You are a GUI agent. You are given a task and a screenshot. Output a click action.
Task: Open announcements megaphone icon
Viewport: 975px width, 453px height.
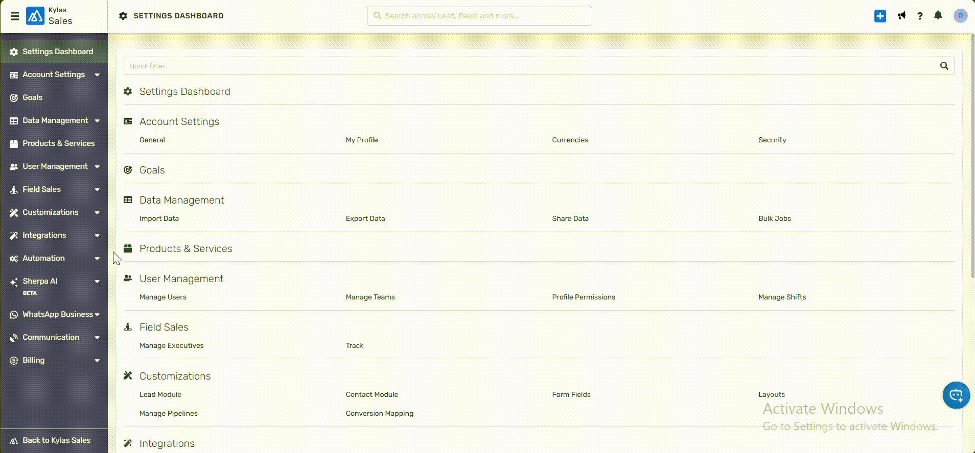point(901,16)
